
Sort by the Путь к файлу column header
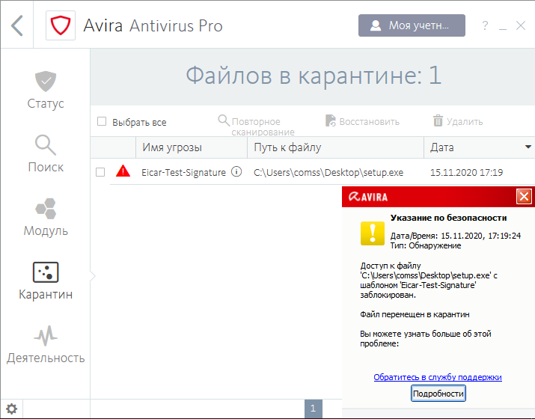point(335,147)
